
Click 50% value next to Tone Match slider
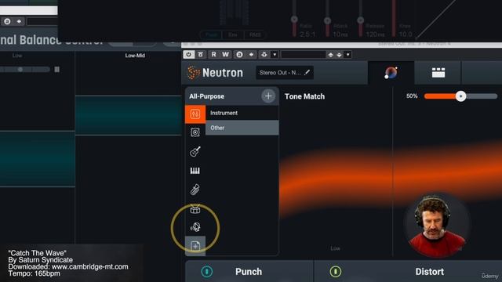412,96
